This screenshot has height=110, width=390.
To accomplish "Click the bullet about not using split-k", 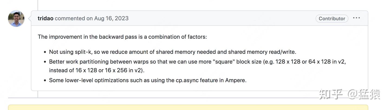I will (x=173, y=52).
